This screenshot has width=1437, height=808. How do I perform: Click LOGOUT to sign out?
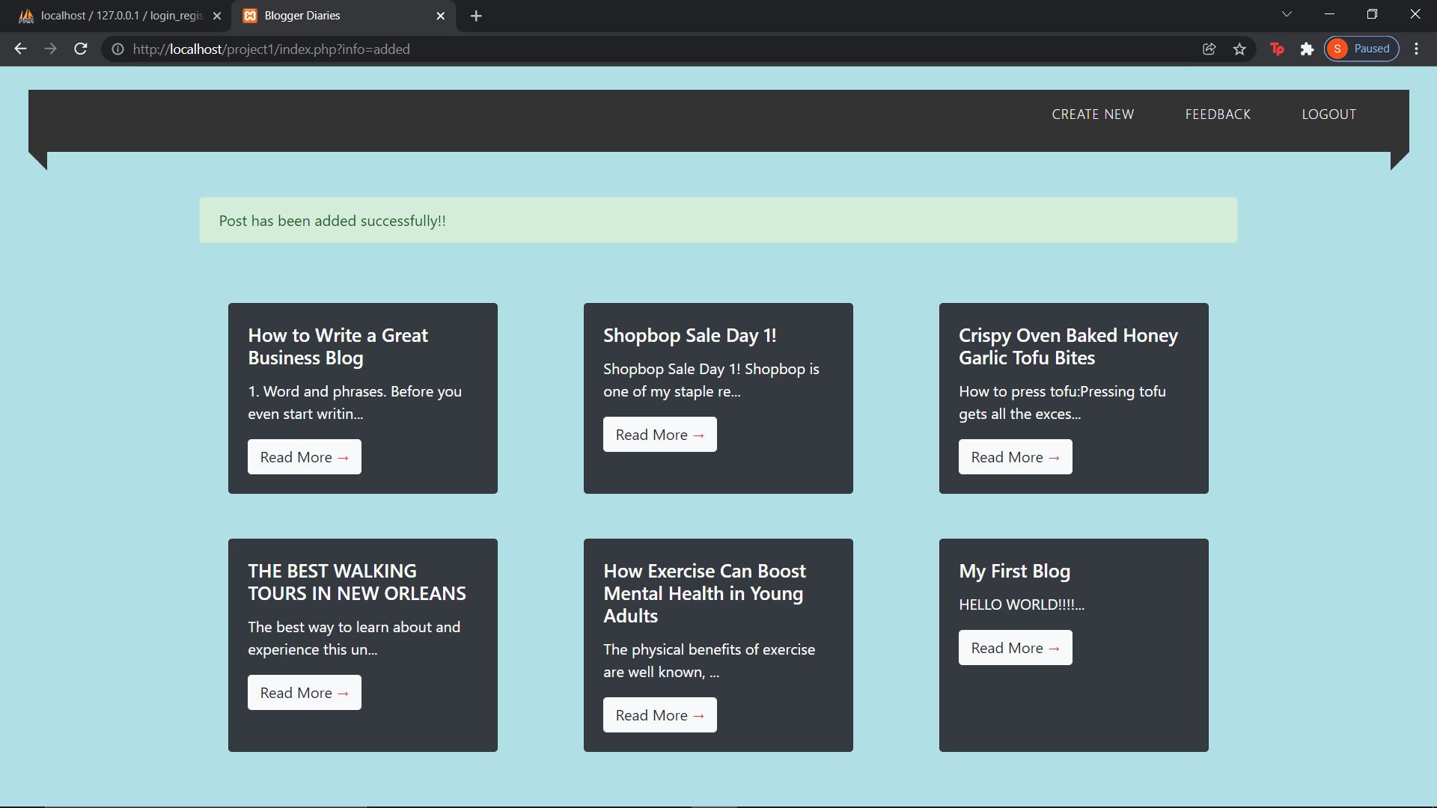pos(1328,114)
